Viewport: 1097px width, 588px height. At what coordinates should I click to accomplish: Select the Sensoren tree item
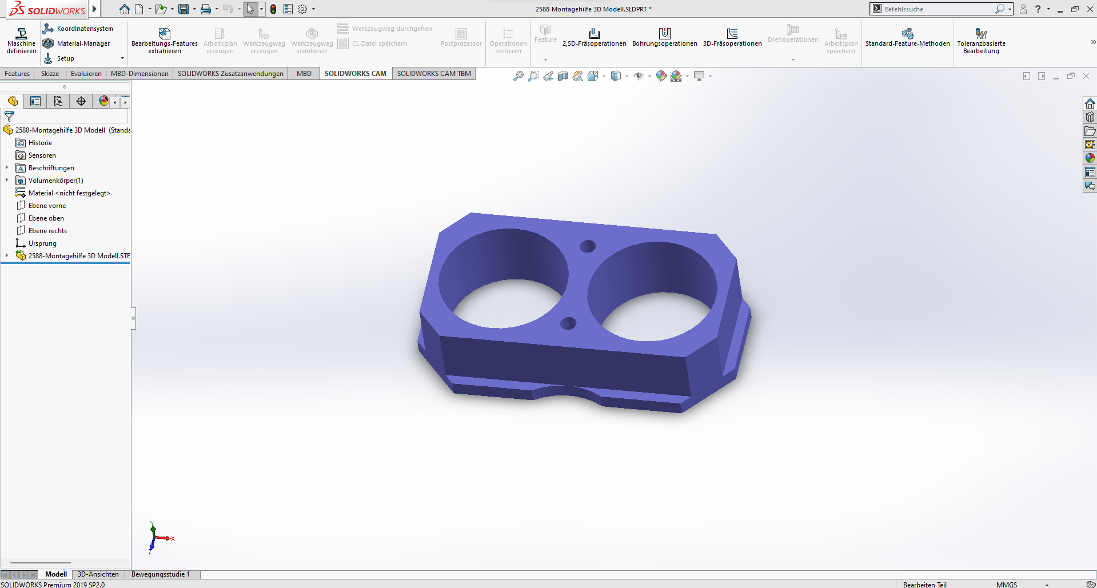pos(42,155)
